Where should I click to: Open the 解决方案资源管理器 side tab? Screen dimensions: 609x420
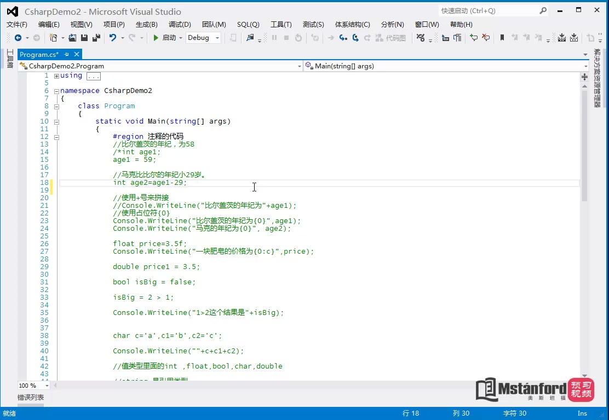point(597,78)
